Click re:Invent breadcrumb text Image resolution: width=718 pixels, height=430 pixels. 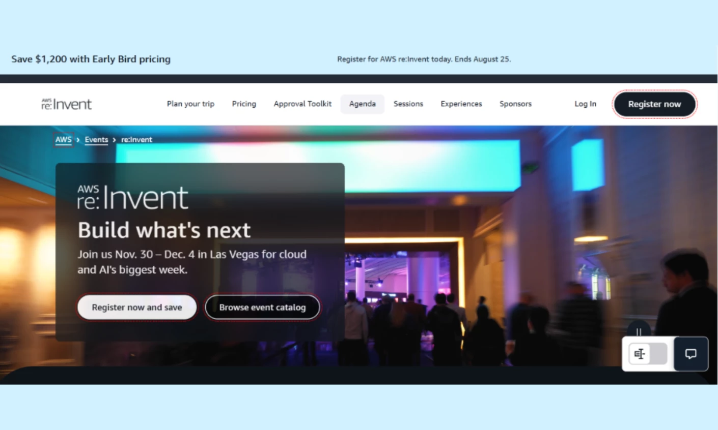tap(136, 139)
